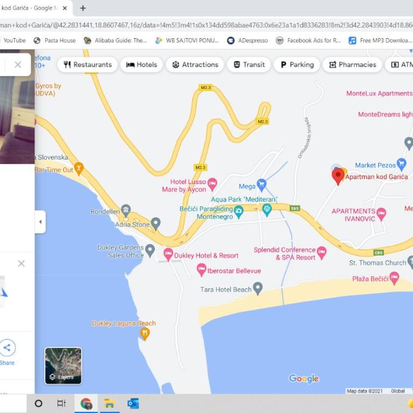The width and height of the screenshot is (413, 413).
Task: Show Pharmacies on the map
Action: pyautogui.click(x=352, y=65)
